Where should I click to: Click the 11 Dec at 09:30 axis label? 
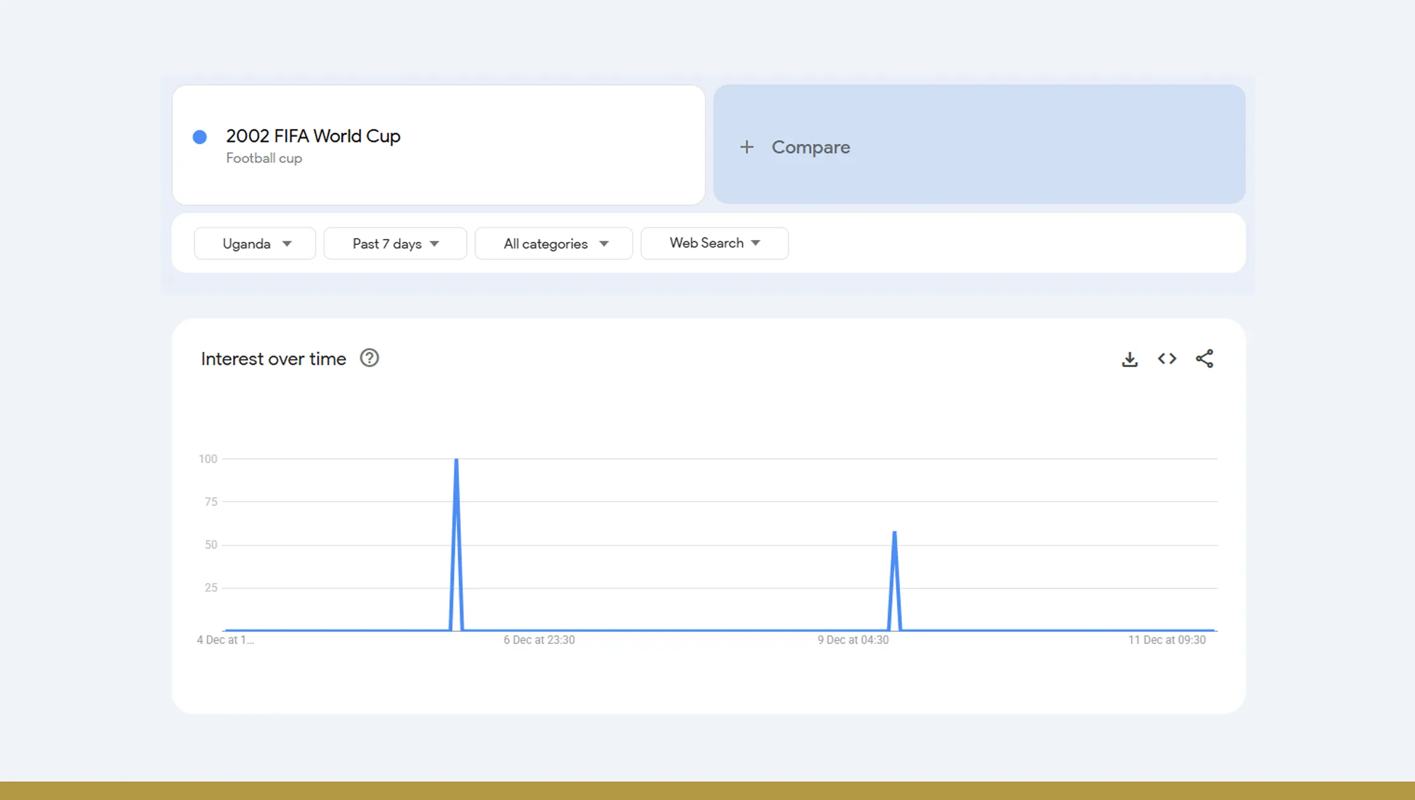coord(1166,640)
